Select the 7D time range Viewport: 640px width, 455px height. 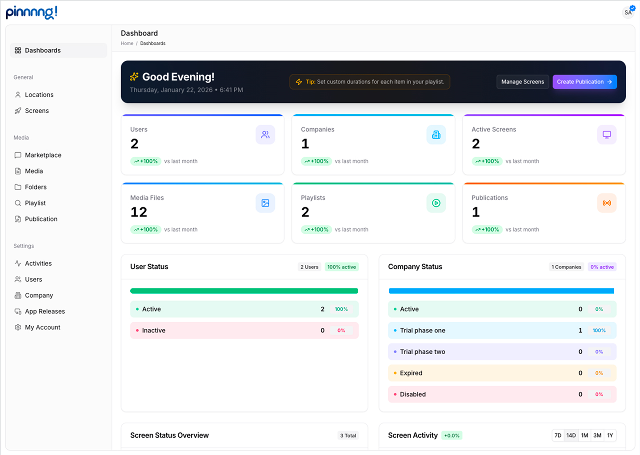pos(558,435)
